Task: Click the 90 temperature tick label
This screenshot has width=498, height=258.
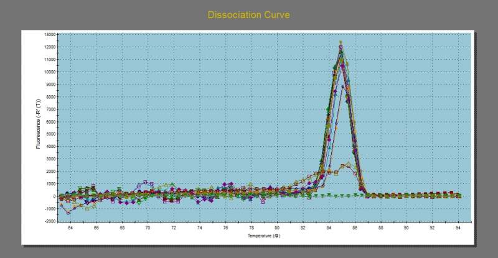Action: pos(406,228)
